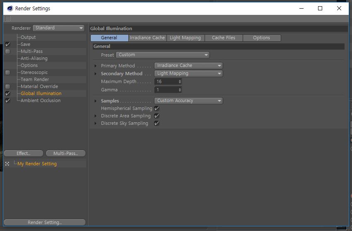Uncheck Hemispherical Sampling
This screenshot has width=352, height=231.
pos(157,108)
